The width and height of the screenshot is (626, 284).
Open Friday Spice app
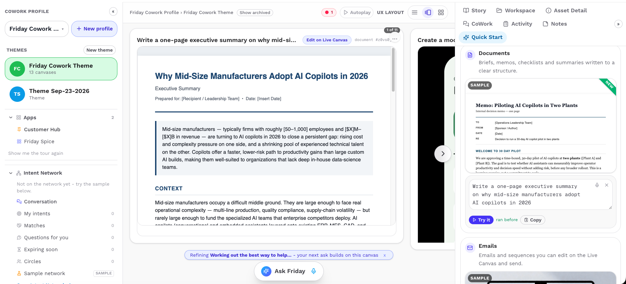coord(39,141)
